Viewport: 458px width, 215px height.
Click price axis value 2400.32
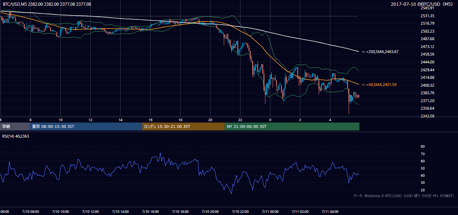(428, 85)
